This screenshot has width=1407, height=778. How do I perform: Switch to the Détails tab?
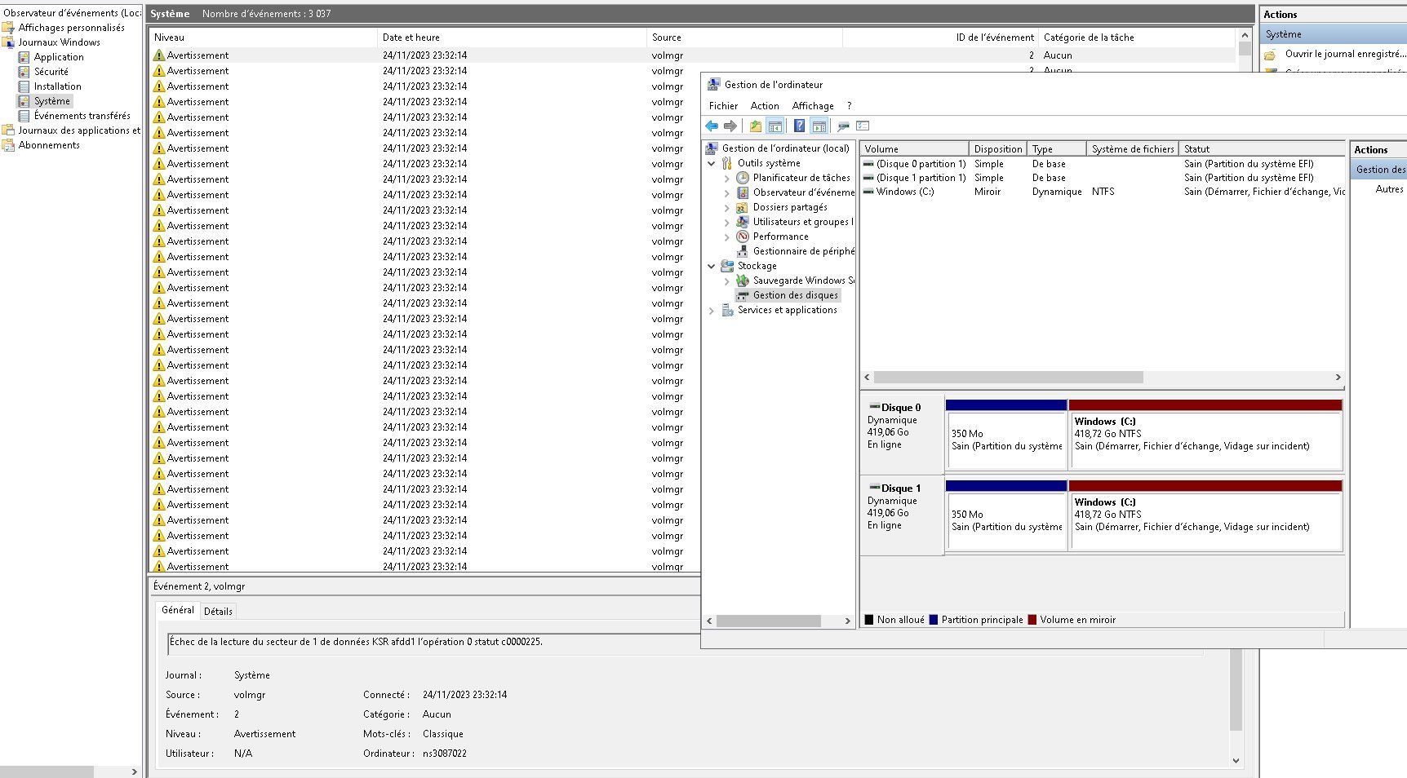pyautogui.click(x=218, y=611)
